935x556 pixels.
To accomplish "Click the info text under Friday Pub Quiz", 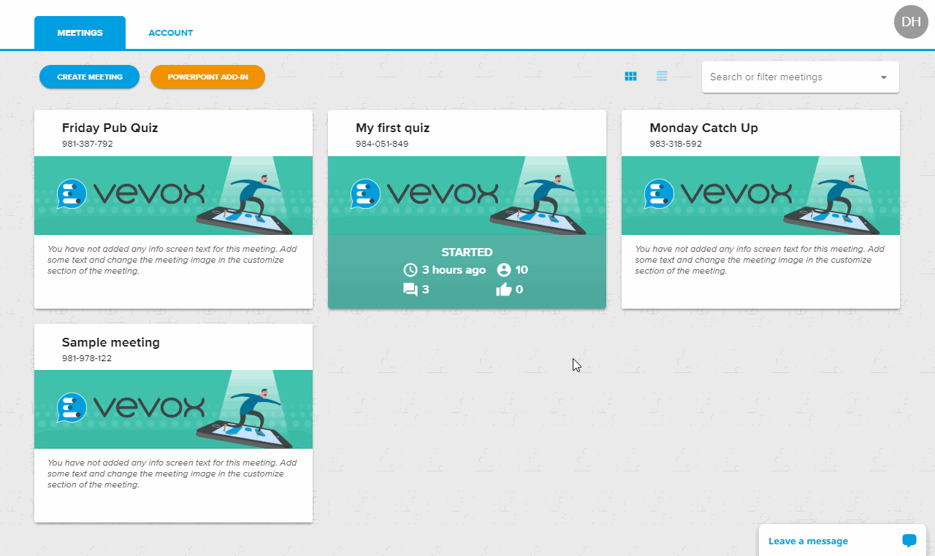I will coord(172,260).
